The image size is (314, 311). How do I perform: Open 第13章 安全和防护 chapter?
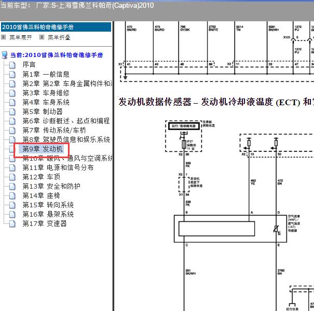click(51, 186)
